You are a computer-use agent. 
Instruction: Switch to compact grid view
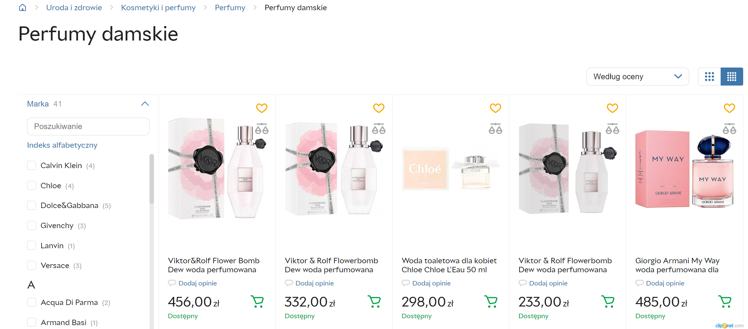tap(731, 77)
